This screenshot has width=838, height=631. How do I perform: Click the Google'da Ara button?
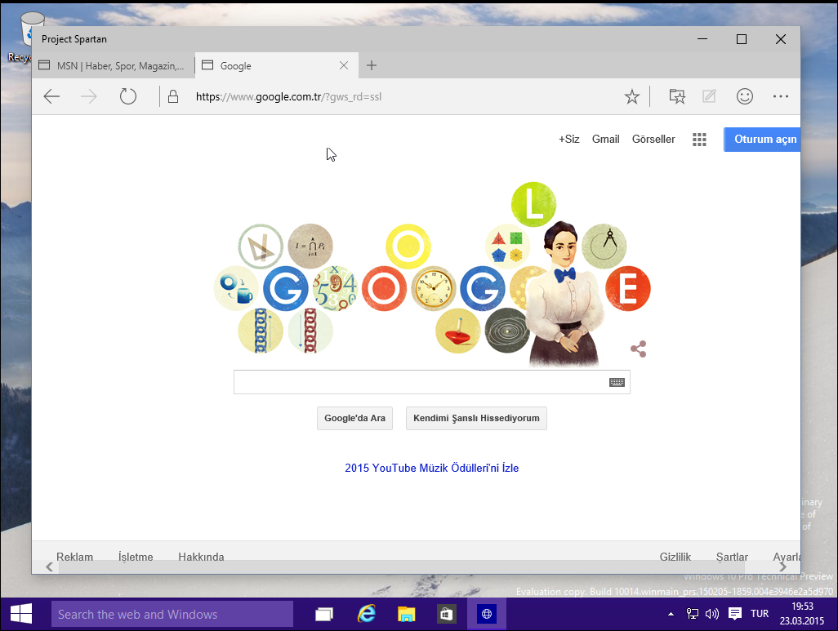pos(354,418)
